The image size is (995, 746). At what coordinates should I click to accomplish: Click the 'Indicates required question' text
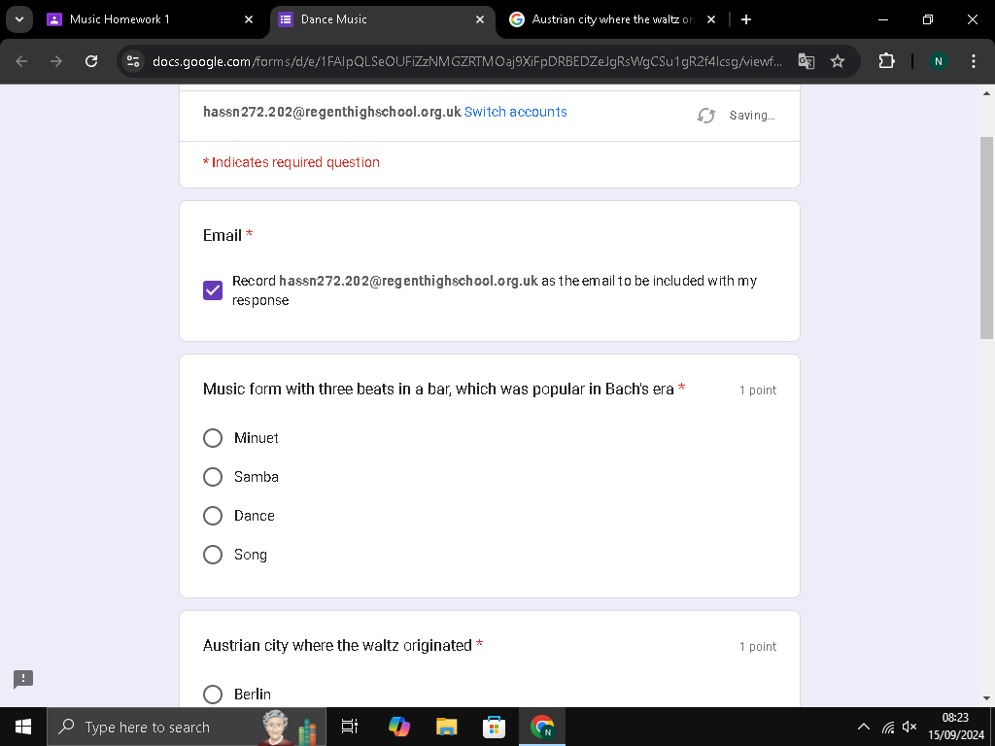292,162
